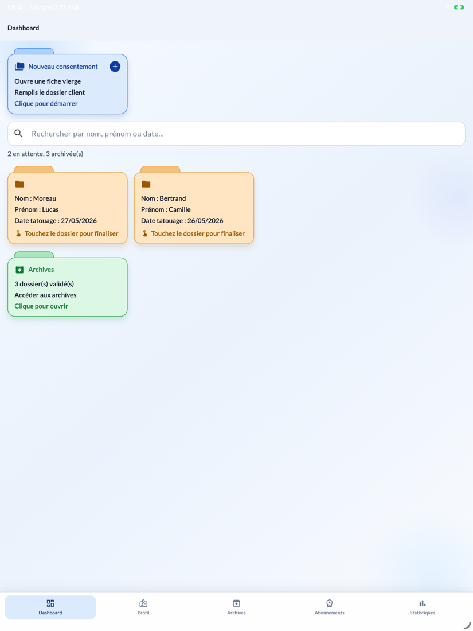Click the green 'Archives' card title
This screenshot has width=473, height=631.
[41, 270]
